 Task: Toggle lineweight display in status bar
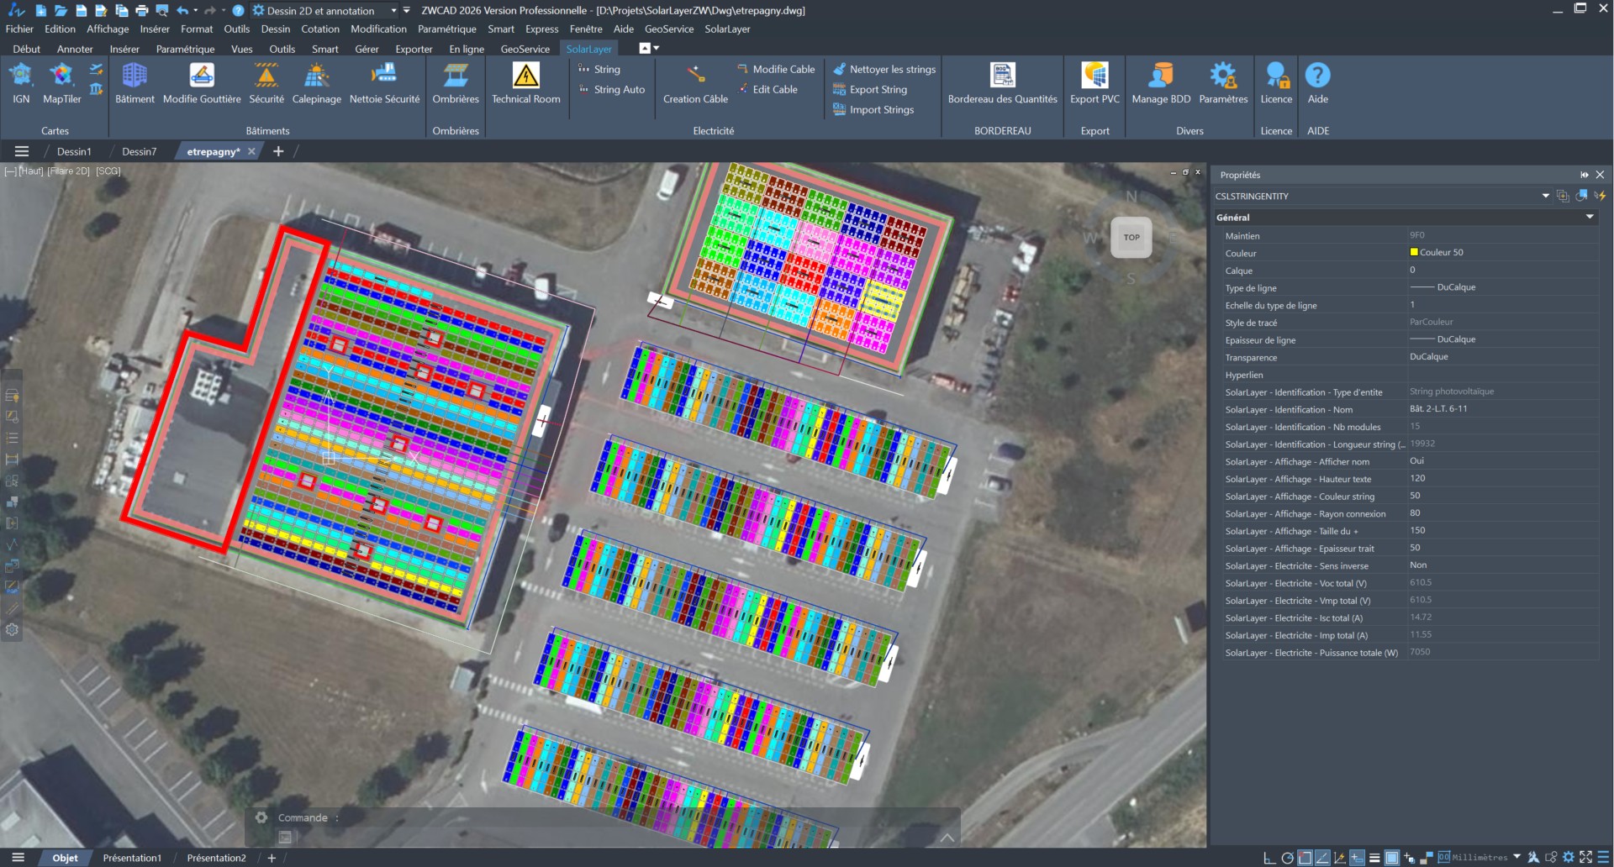(x=1374, y=858)
